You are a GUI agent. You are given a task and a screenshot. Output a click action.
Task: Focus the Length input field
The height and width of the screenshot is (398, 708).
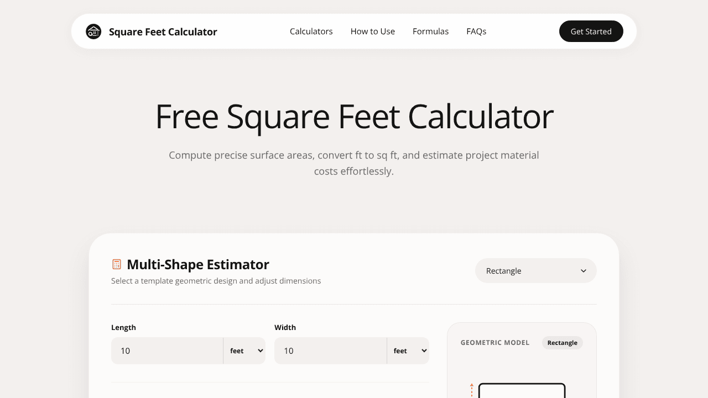[167, 351]
